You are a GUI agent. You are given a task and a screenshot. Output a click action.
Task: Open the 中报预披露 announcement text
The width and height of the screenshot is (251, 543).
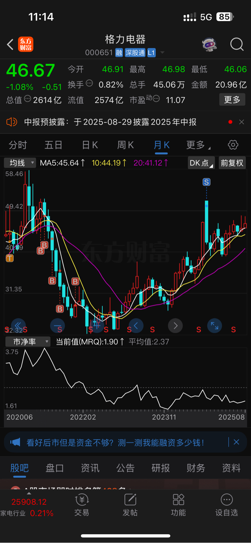[110, 122]
